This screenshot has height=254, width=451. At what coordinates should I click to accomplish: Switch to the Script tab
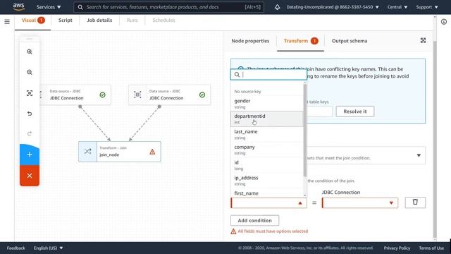[x=66, y=20]
